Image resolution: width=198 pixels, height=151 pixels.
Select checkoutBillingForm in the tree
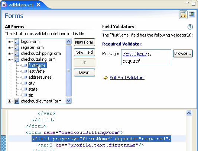pyautogui.click(x=38, y=59)
